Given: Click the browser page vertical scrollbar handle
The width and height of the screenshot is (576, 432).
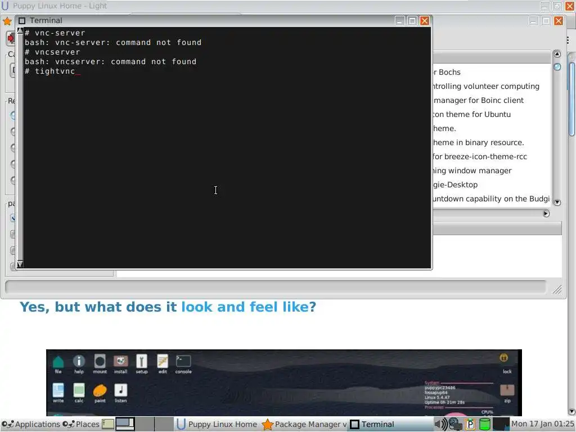Looking at the screenshot, I should 571,99.
